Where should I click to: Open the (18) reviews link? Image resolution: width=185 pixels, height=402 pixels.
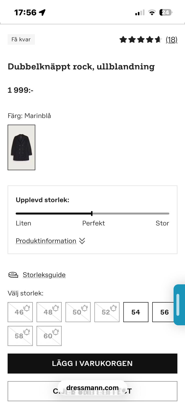[x=171, y=40]
